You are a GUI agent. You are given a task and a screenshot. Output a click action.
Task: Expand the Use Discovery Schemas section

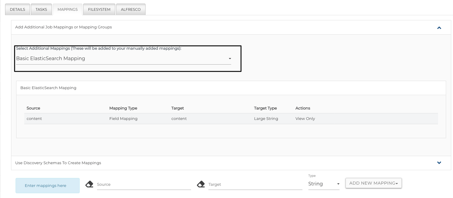pyautogui.click(x=439, y=163)
